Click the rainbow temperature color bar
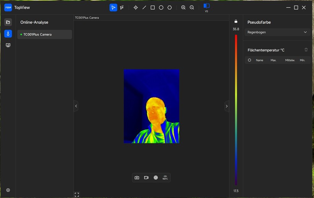This screenshot has width=314, height=198. click(x=236, y=110)
